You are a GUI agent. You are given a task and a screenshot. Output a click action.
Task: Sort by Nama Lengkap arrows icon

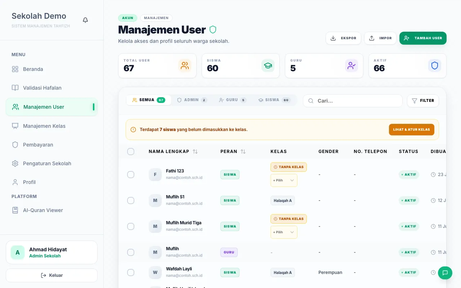[x=195, y=152]
